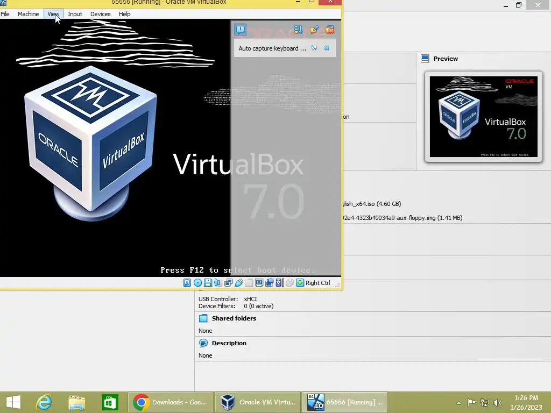The height and width of the screenshot is (413, 551).
Task: Click the Device Filters '0 (0 active)' text
Action: pyautogui.click(x=259, y=306)
